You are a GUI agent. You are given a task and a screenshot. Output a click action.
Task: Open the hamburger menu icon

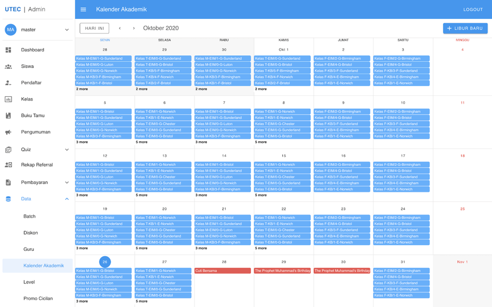click(83, 9)
